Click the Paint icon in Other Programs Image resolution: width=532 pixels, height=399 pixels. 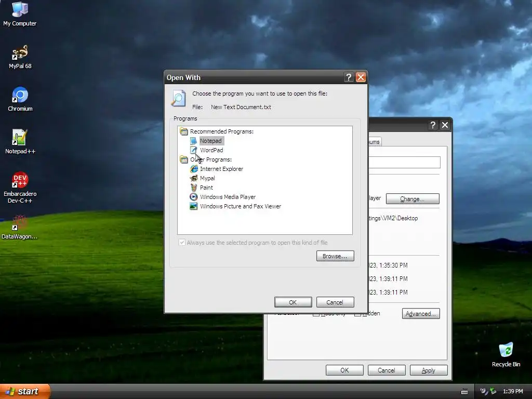pyautogui.click(x=194, y=187)
